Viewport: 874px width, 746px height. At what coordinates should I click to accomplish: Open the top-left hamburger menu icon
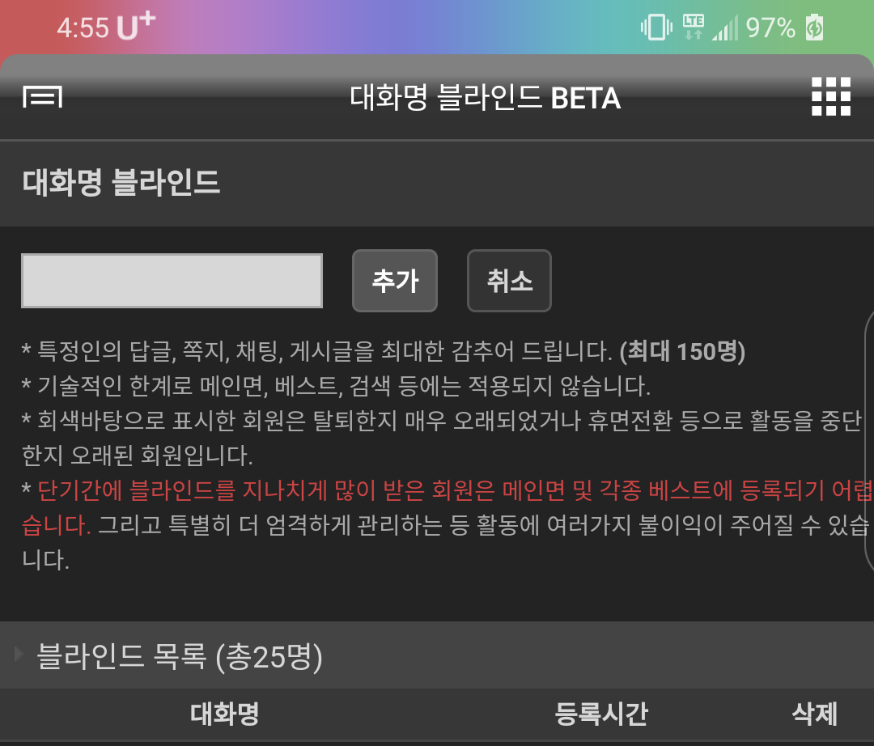42,97
